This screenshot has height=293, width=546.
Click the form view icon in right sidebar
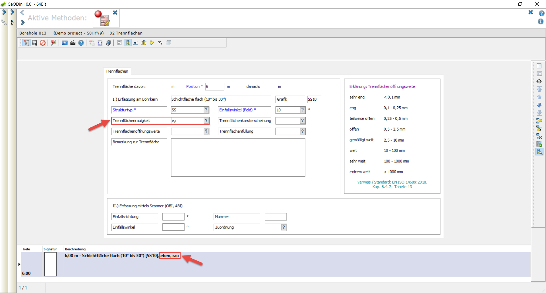click(x=539, y=74)
